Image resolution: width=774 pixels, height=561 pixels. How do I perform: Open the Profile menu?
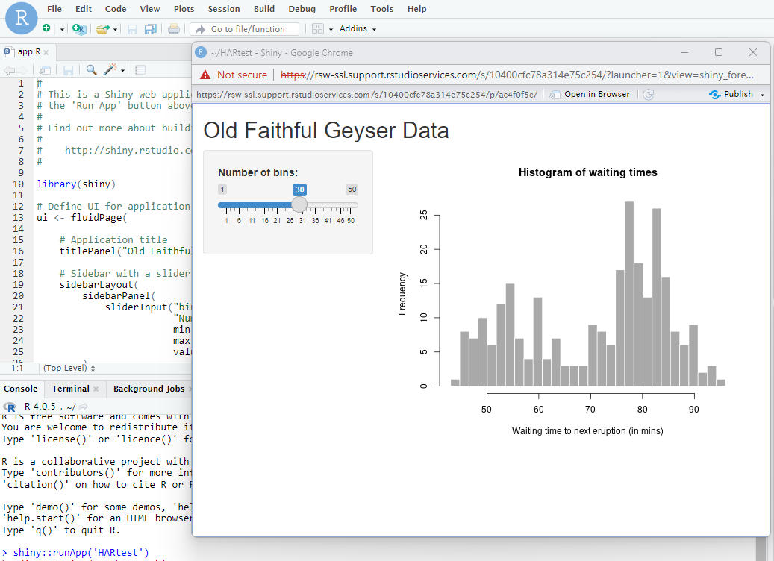(343, 9)
